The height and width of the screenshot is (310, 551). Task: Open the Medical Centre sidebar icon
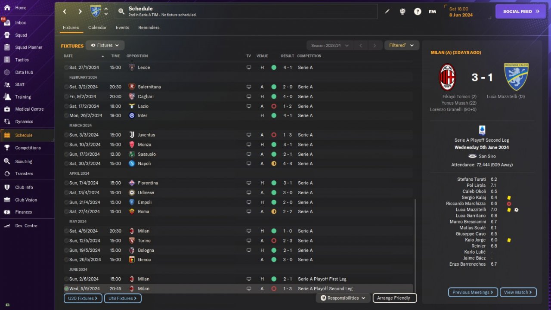(x=7, y=109)
